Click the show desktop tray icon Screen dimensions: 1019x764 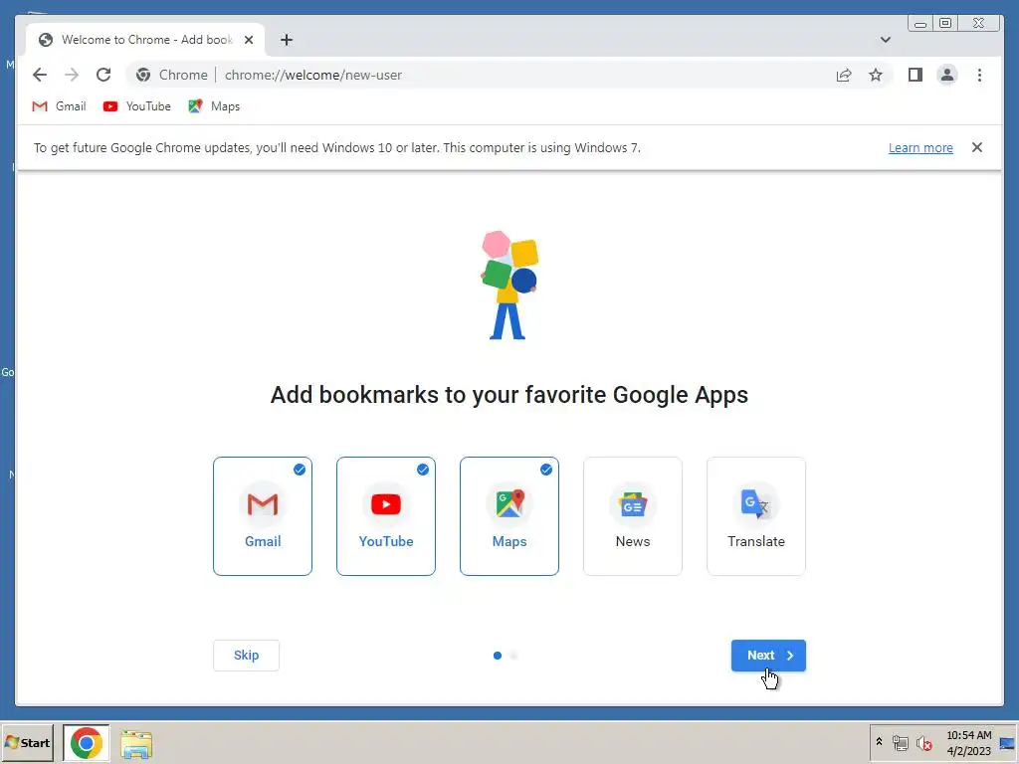click(1007, 743)
